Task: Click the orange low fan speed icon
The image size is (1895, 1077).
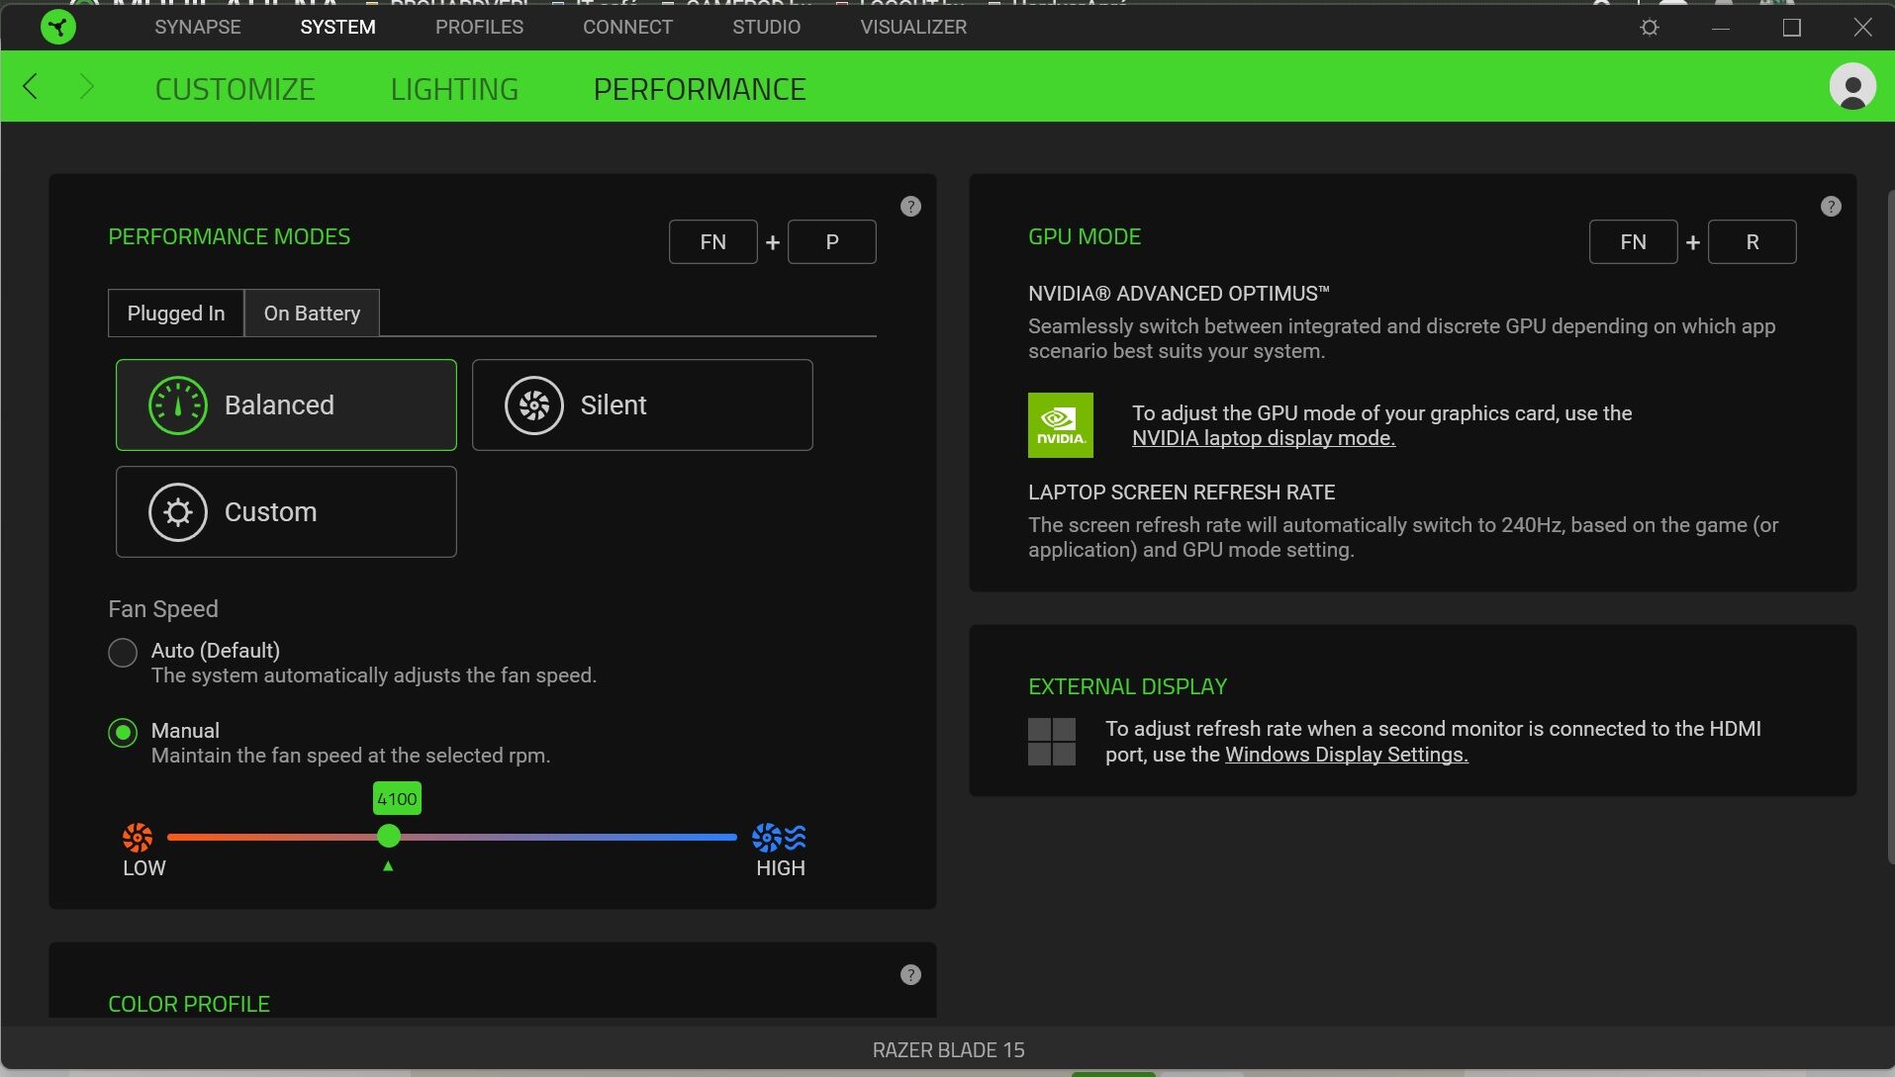Action: pyautogui.click(x=138, y=838)
